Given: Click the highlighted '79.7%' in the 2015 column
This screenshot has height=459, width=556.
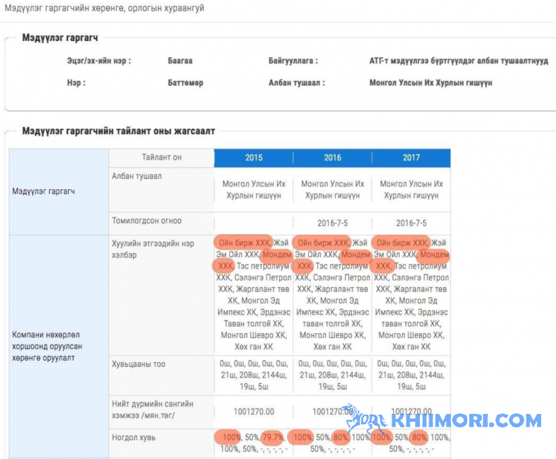Looking at the screenshot, I should (x=273, y=437).
